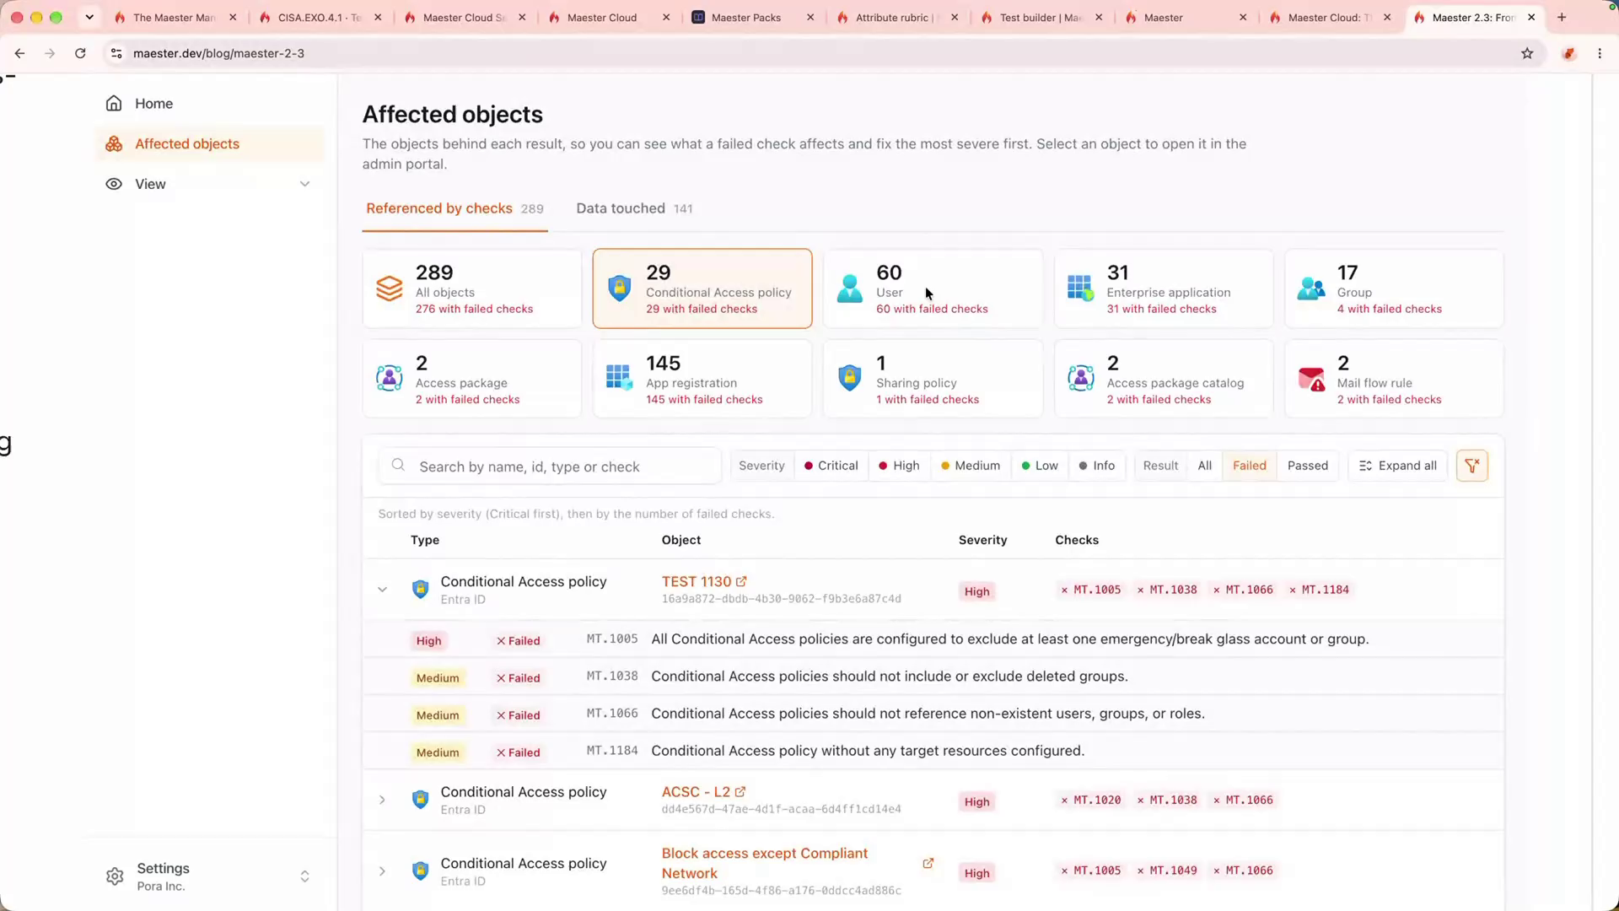
Task: Select the MT.1184 failed check detail row
Action: (933, 751)
